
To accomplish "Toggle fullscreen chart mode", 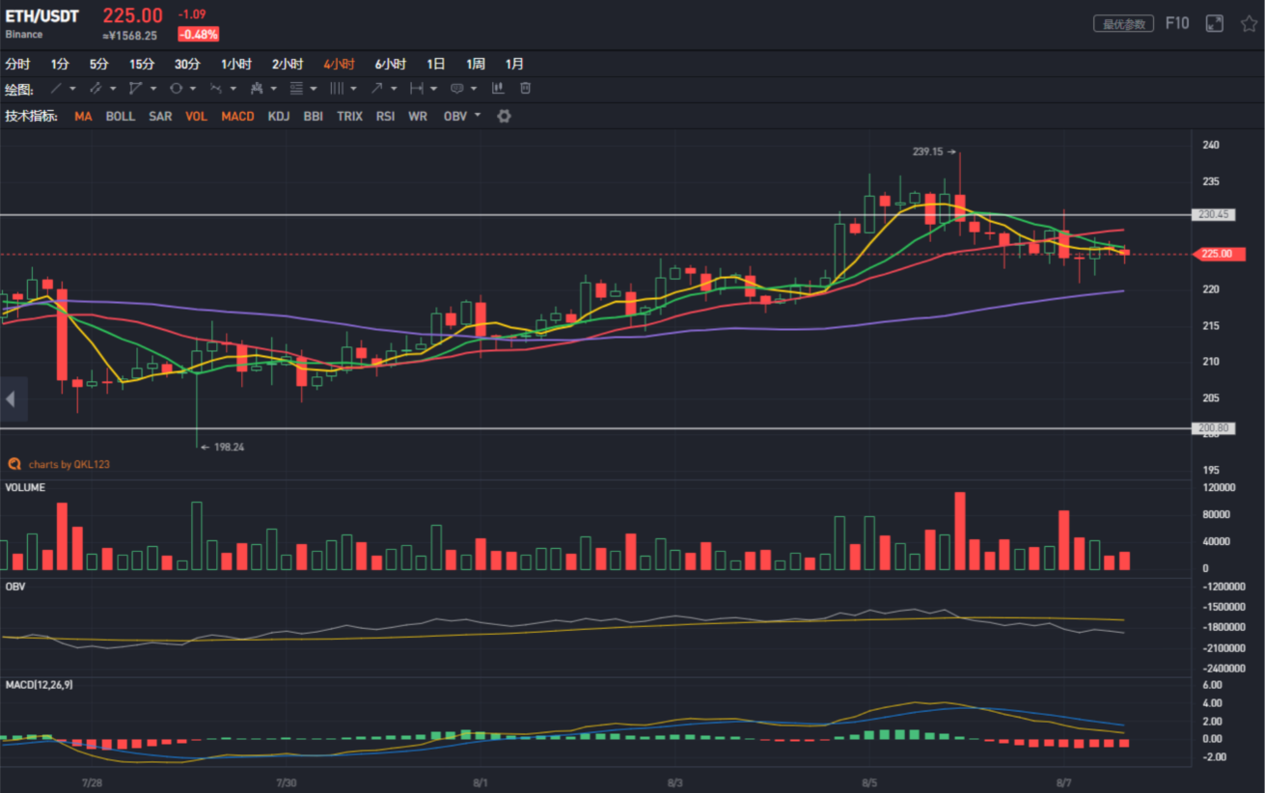I will click(x=1215, y=23).
